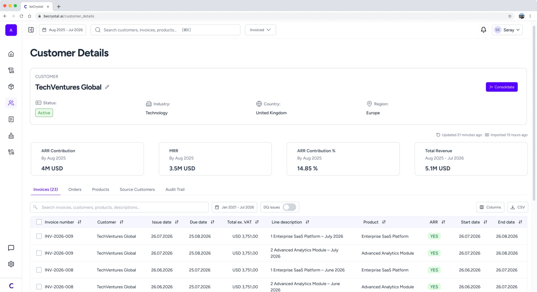The height and width of the screenshot is (292, 537).
Task: Sort by Customer column
Action: pos(121,222)
